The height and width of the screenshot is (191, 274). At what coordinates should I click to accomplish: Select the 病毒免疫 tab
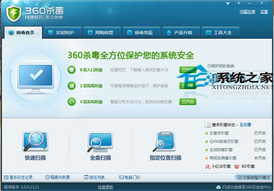(x=141, y=33)
